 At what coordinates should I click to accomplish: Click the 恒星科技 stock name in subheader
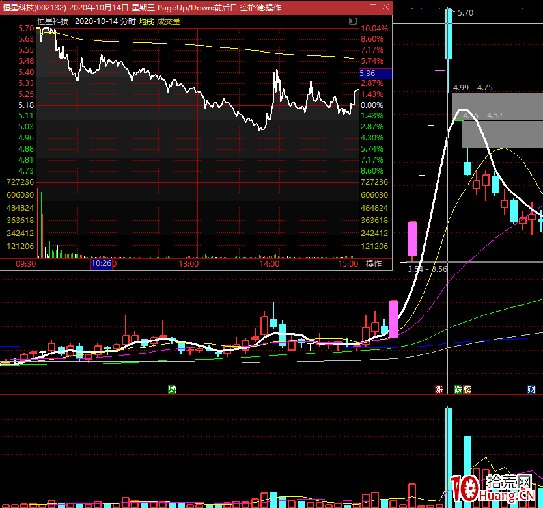[x=53, y=21]
